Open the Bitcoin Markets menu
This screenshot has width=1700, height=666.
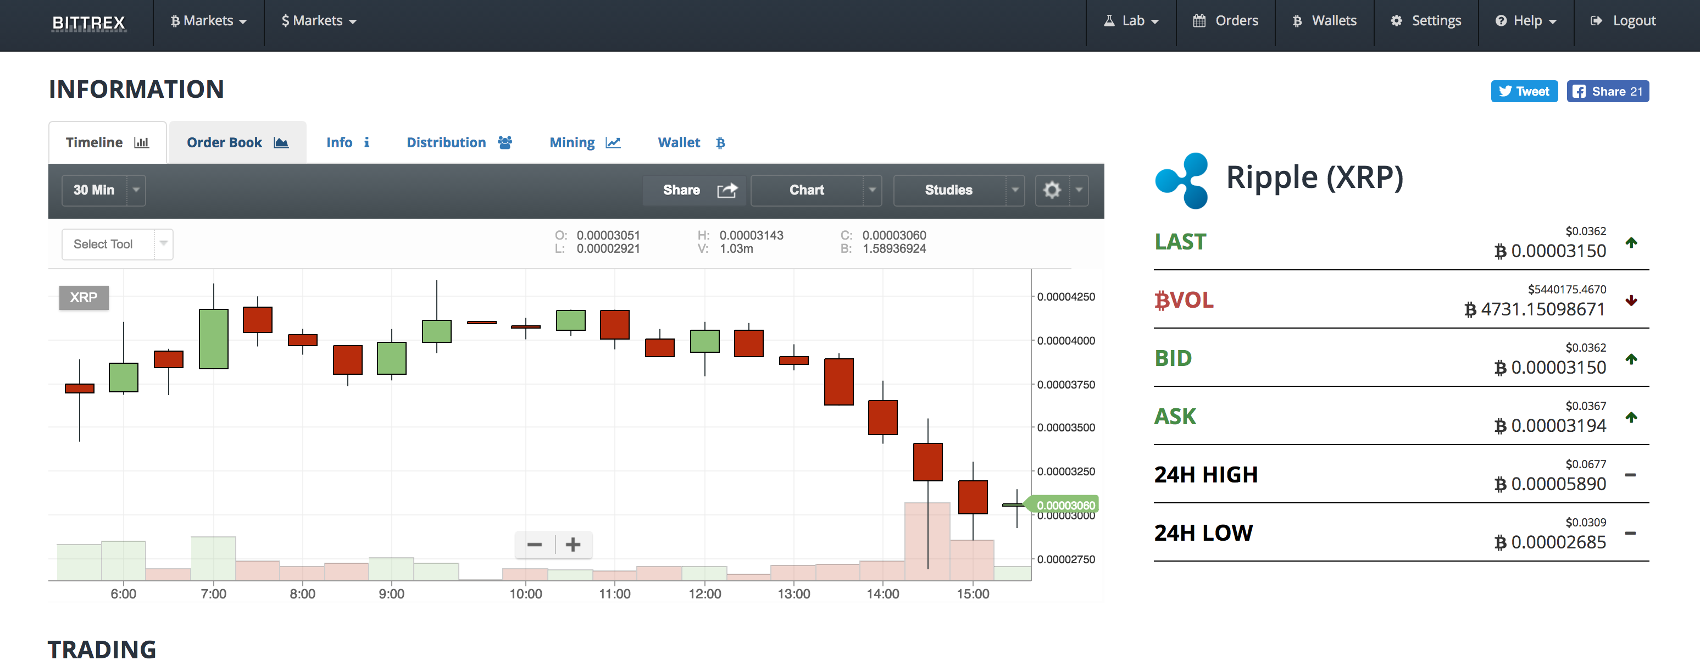pyautogui.click(x=209, y=21)
